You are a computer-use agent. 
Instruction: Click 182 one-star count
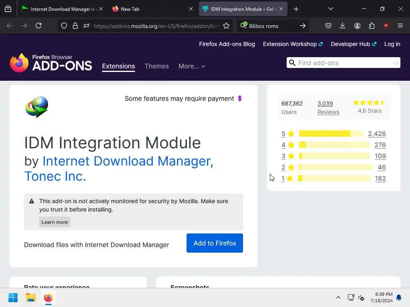pos(380,179)
